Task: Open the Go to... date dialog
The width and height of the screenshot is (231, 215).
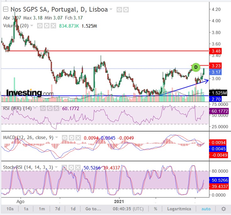Action: [x=93, y=209]
